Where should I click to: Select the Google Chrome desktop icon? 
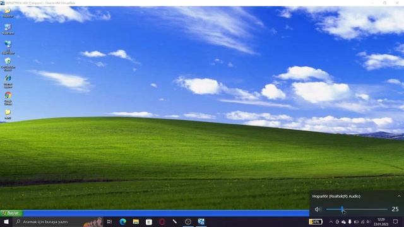click(8, 98)
